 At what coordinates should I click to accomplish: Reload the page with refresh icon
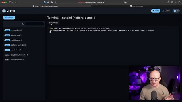127,2
